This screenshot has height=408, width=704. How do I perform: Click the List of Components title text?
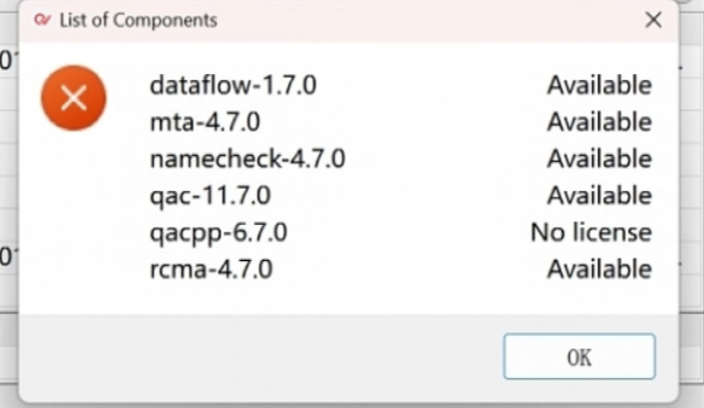click(x=138, y=19)
